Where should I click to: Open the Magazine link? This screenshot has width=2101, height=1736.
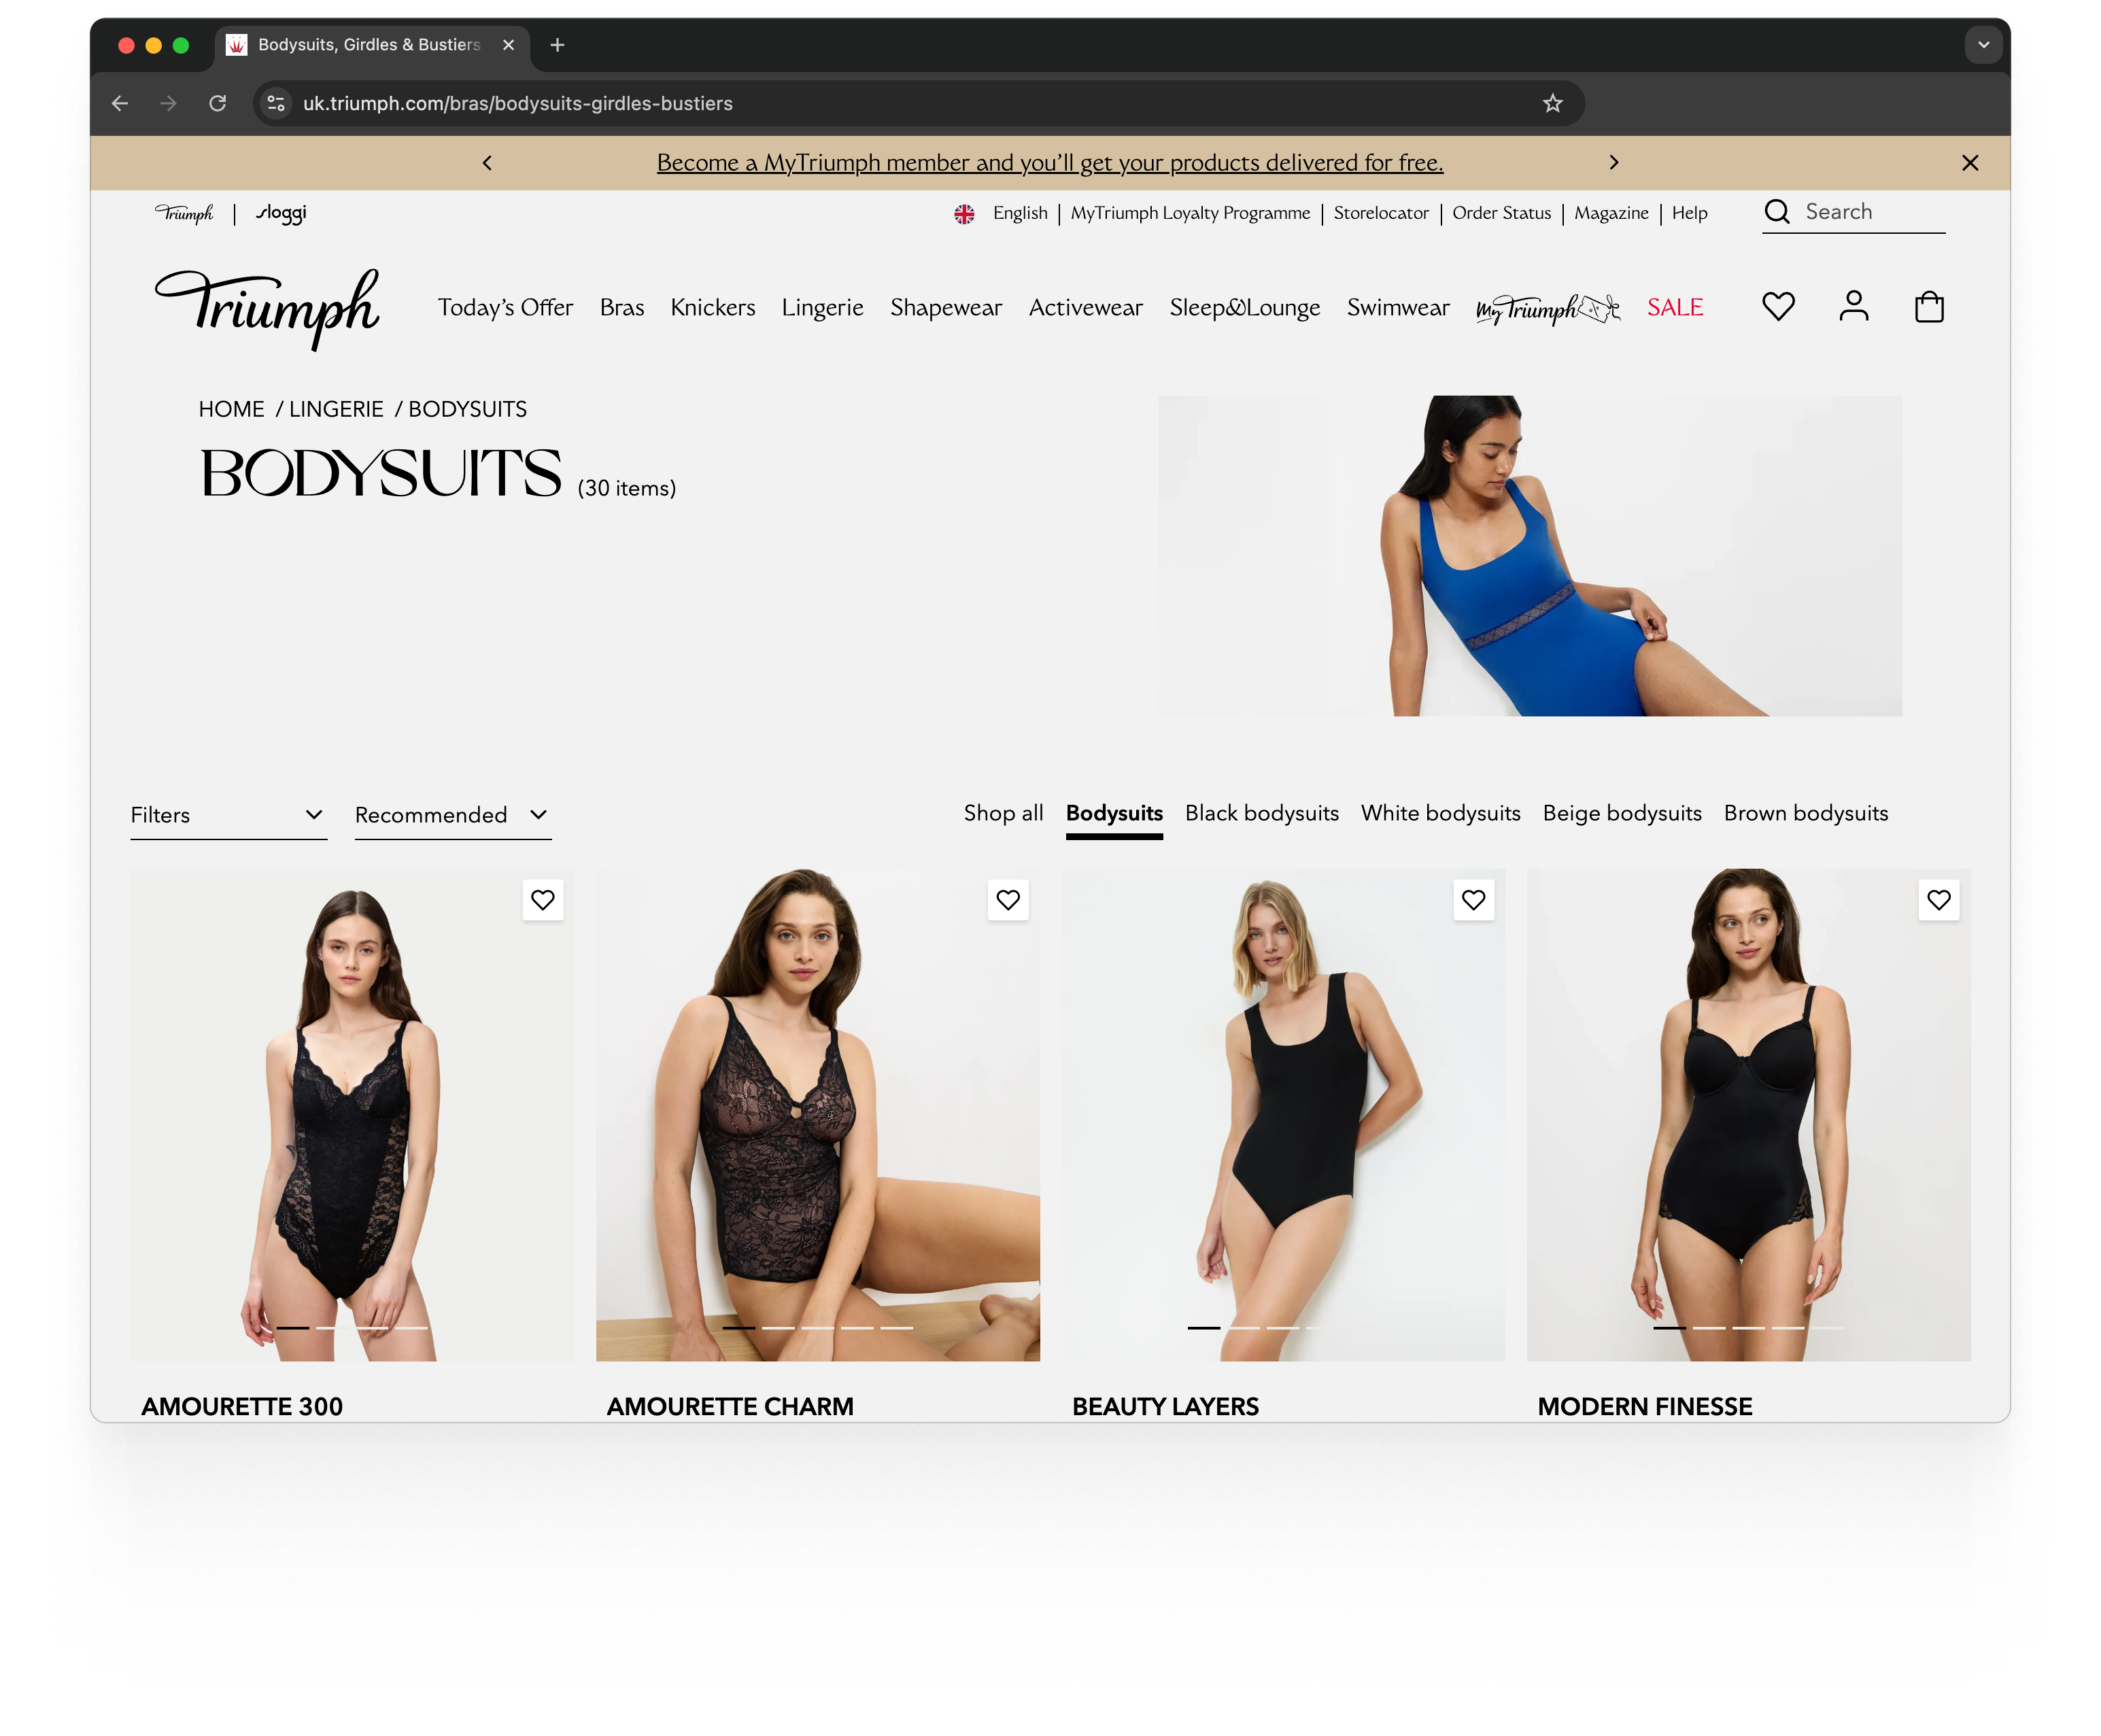[1611, 213]
